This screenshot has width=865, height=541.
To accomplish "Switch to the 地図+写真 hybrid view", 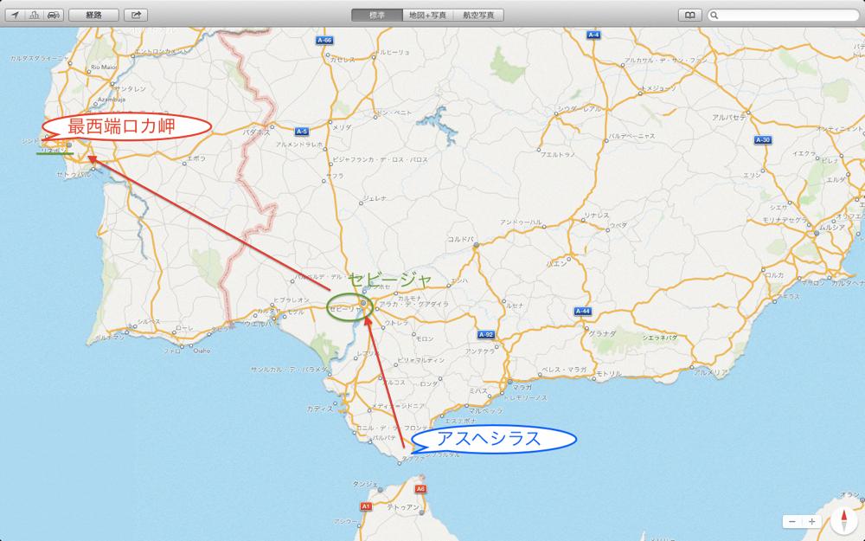I will pyautogui.click(x=427, y=15).
